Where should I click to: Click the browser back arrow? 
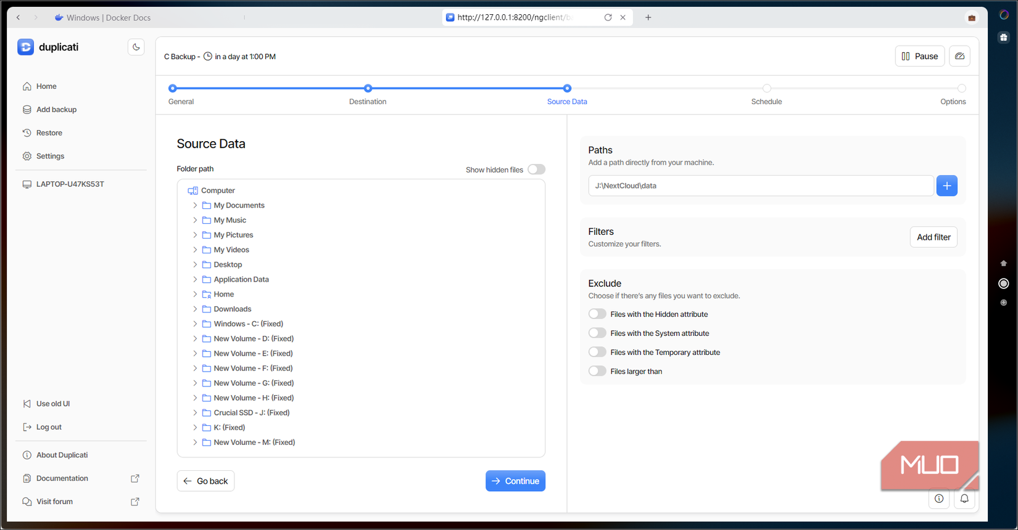pos(19,17)
